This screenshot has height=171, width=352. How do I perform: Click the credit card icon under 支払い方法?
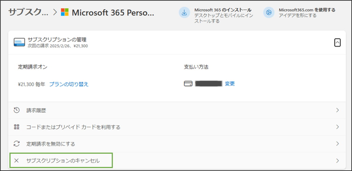pos(188,84)
